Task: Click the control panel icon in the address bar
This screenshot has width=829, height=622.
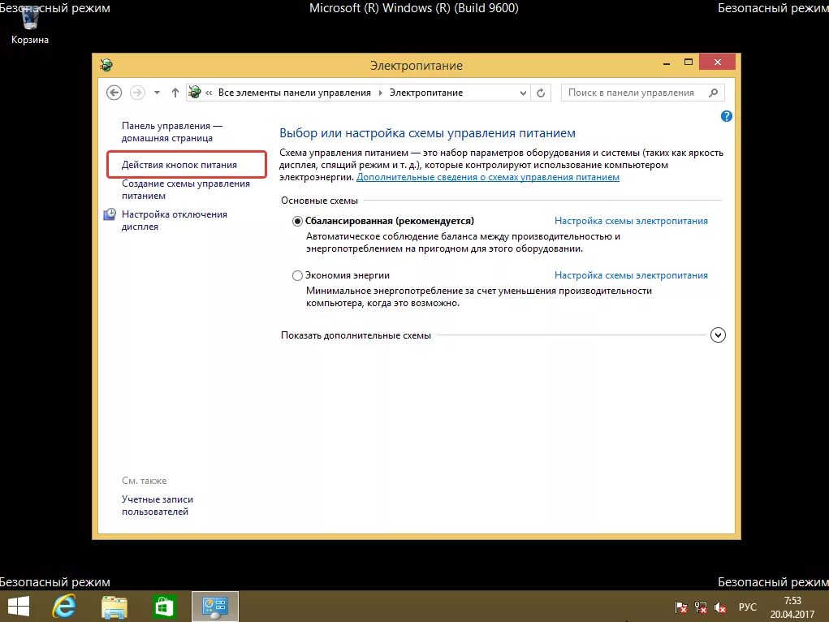Action: coord(195,93)
